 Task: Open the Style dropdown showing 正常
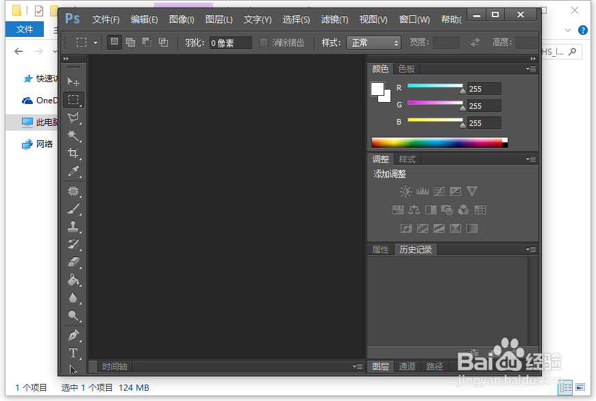[x=373, y=43]
